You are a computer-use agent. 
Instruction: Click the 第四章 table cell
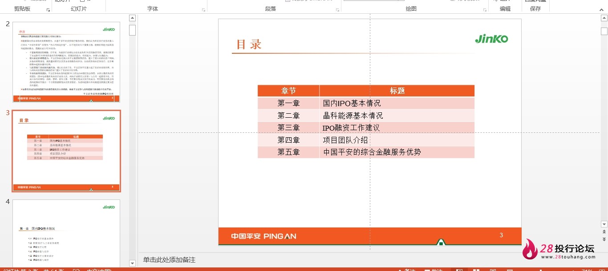click(x=288, y=140)
